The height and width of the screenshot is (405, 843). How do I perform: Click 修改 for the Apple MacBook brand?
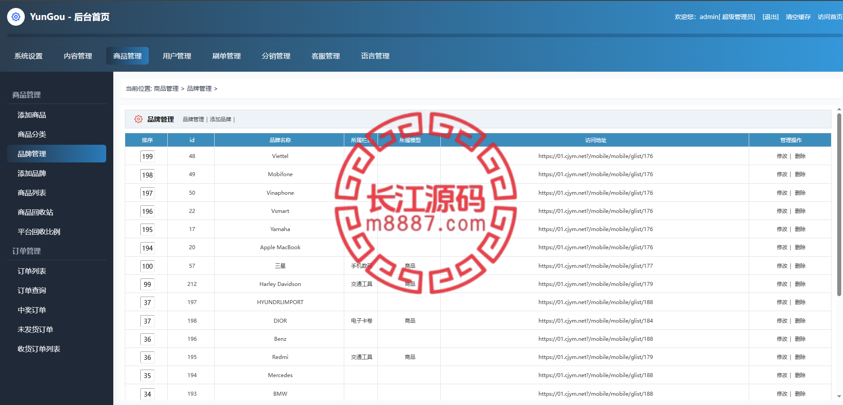(782, 247)
